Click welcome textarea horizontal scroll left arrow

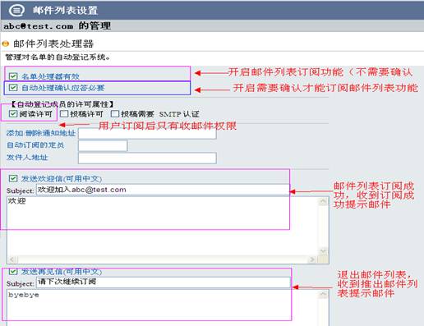pos(12,259)
